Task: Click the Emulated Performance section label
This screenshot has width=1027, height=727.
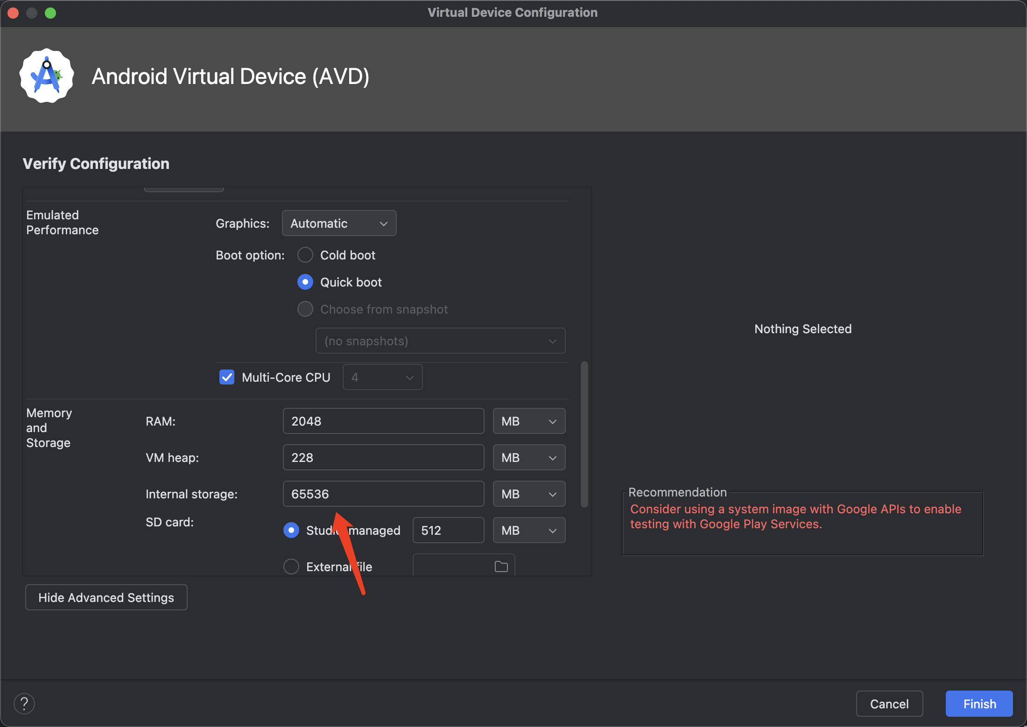Action: coord(63,223)
